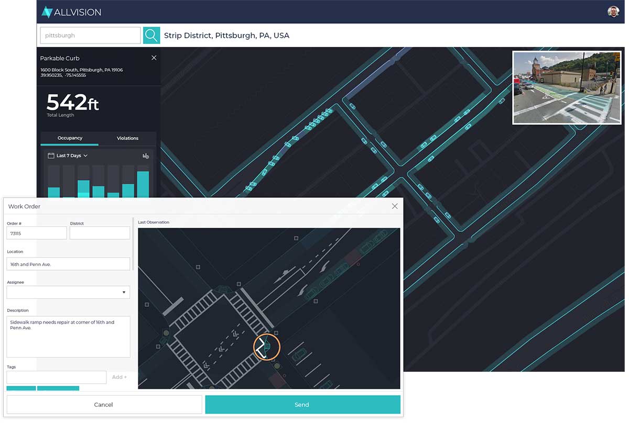Switch to the Occupancy tab
Screen dimensions: 629x433
[70, 138]
